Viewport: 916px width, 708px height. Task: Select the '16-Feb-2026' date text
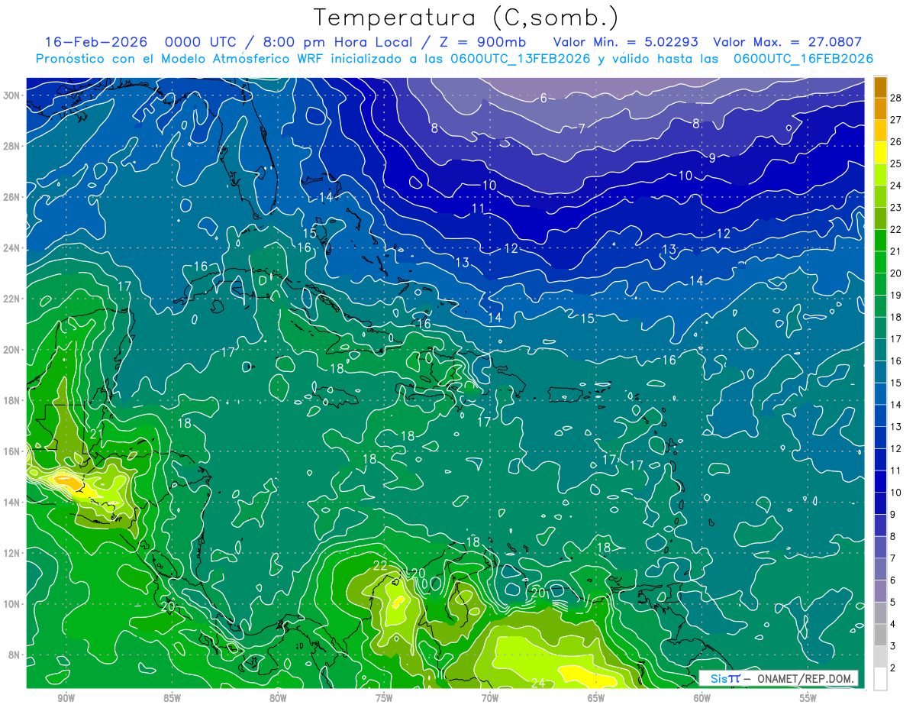(x=96, y=42)
